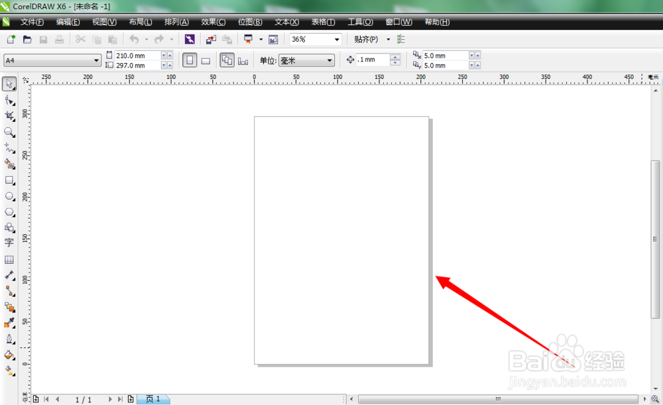Expand the undo history dropdown arrow
Viewport: 663px width, 405px height.
tap(147, 39)
